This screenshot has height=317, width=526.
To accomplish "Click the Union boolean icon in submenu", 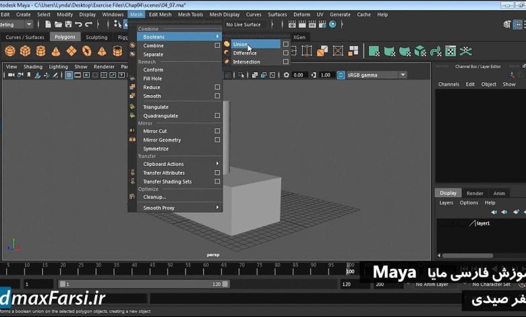I will [x=227, y=45].
